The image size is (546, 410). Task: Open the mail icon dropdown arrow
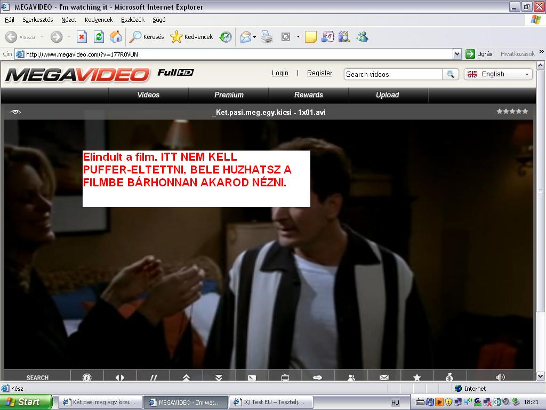[x=255, y=37]
